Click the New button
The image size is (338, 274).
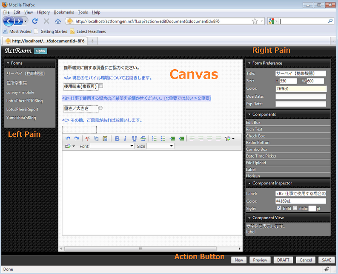tap(239, 260)
